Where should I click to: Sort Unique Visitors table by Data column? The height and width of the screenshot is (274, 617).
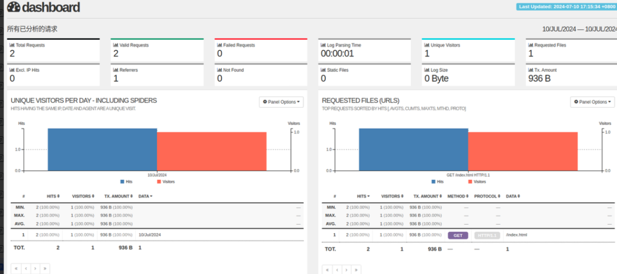tap(145, 196)
